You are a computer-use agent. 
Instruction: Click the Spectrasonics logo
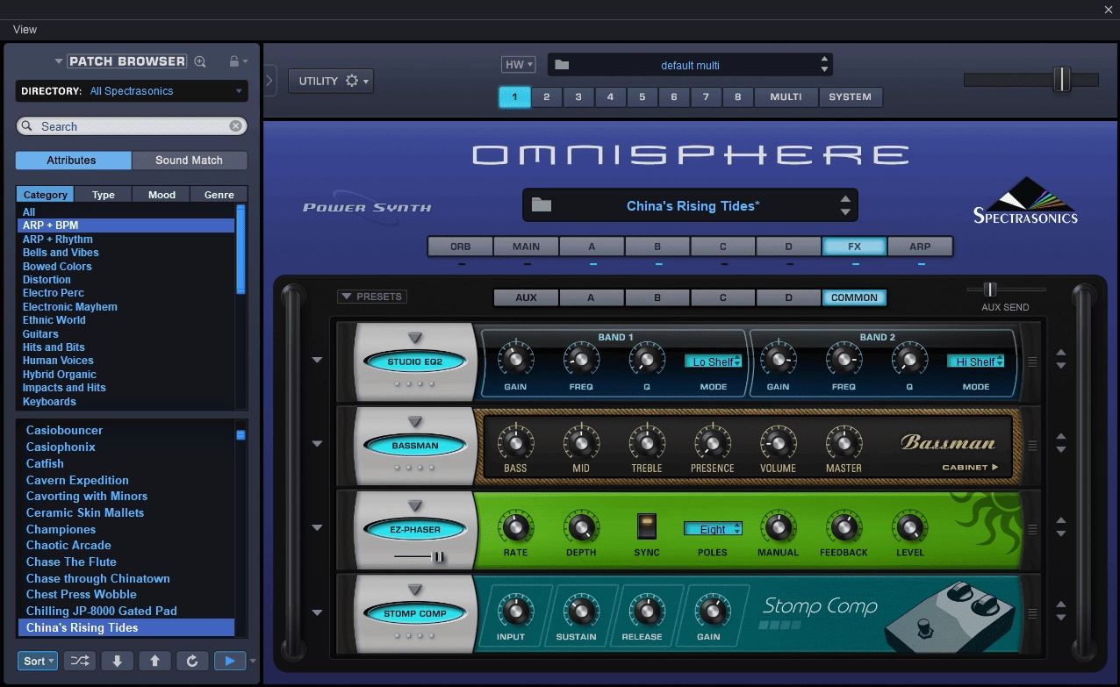pyautogui.click(x=1025, y=201)
